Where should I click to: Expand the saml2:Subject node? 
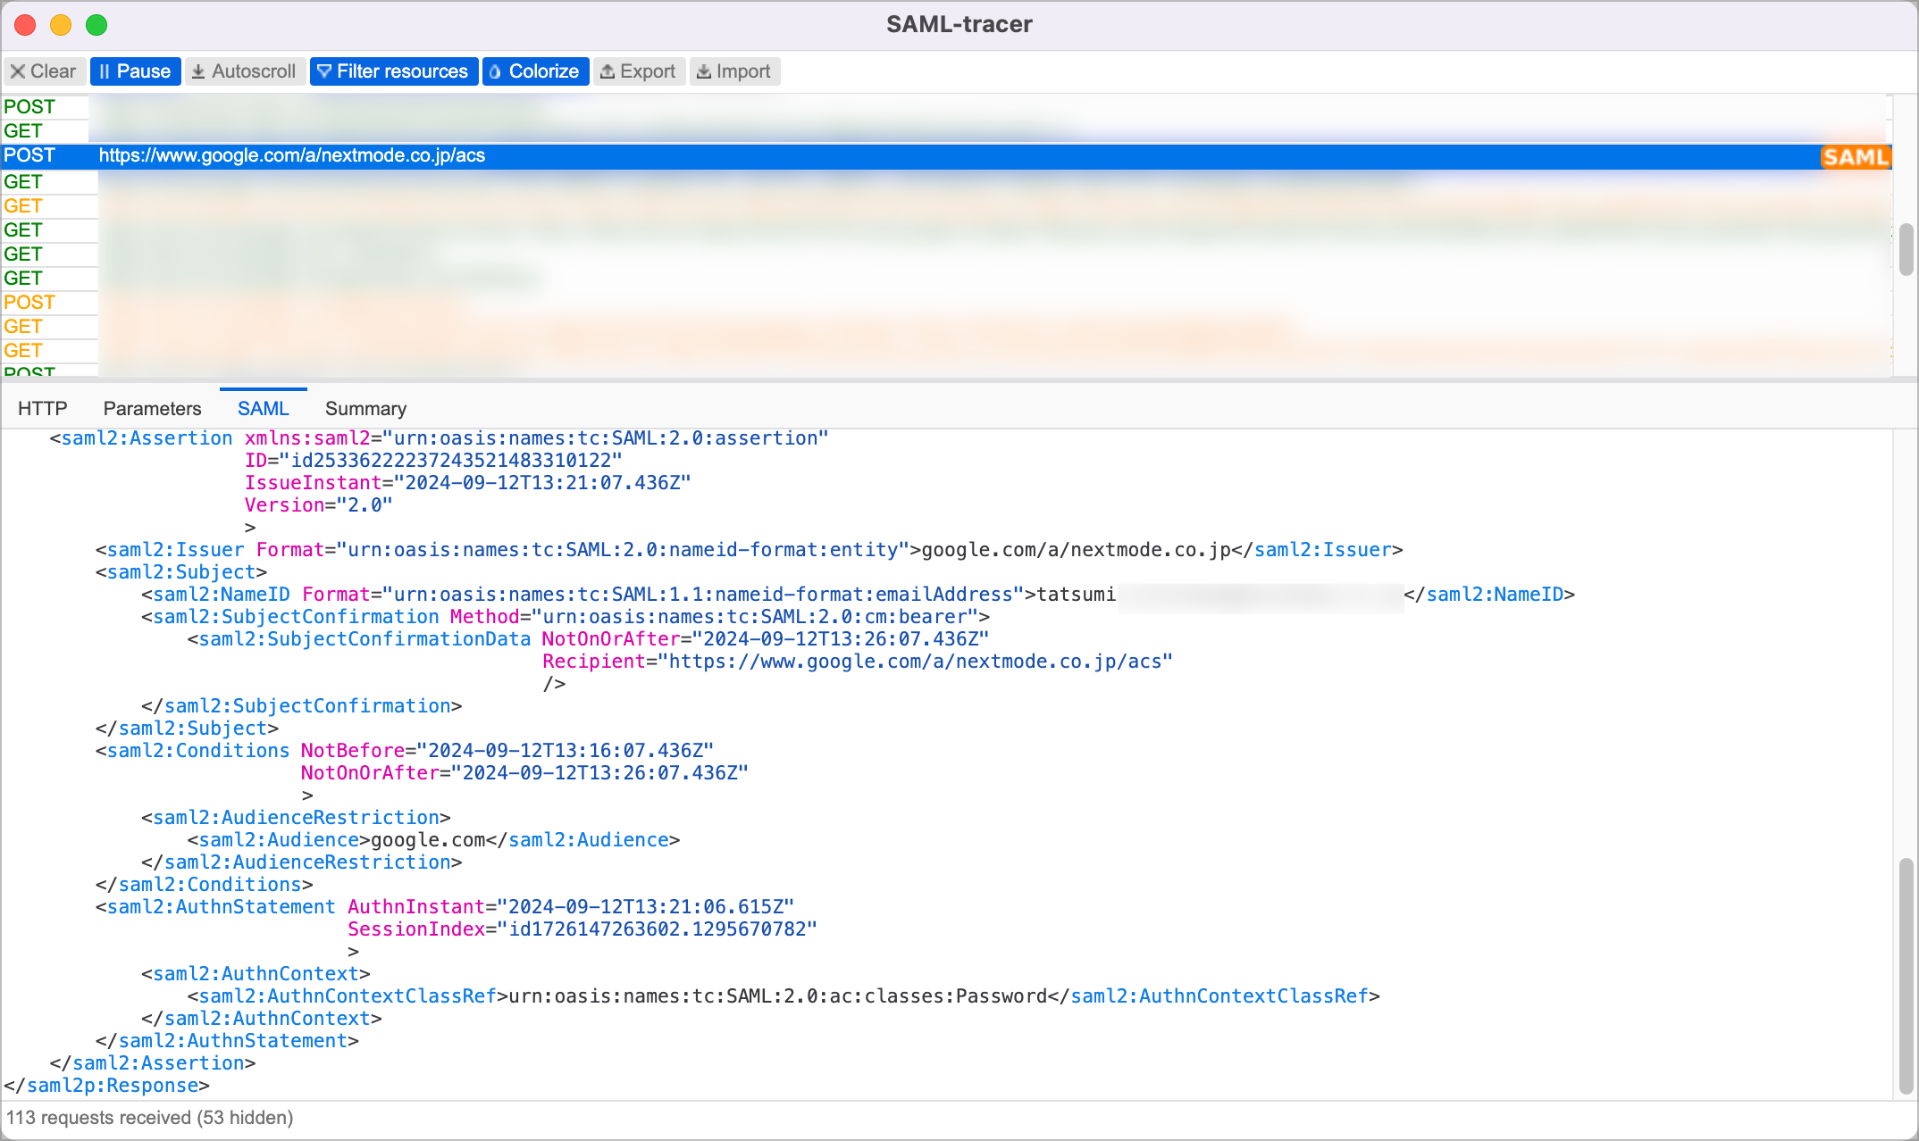(180, 571)
